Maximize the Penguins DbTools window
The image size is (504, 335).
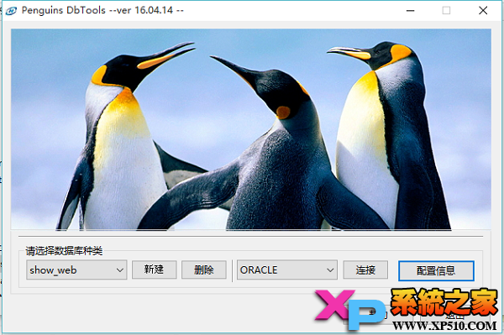tap(446, 11)
